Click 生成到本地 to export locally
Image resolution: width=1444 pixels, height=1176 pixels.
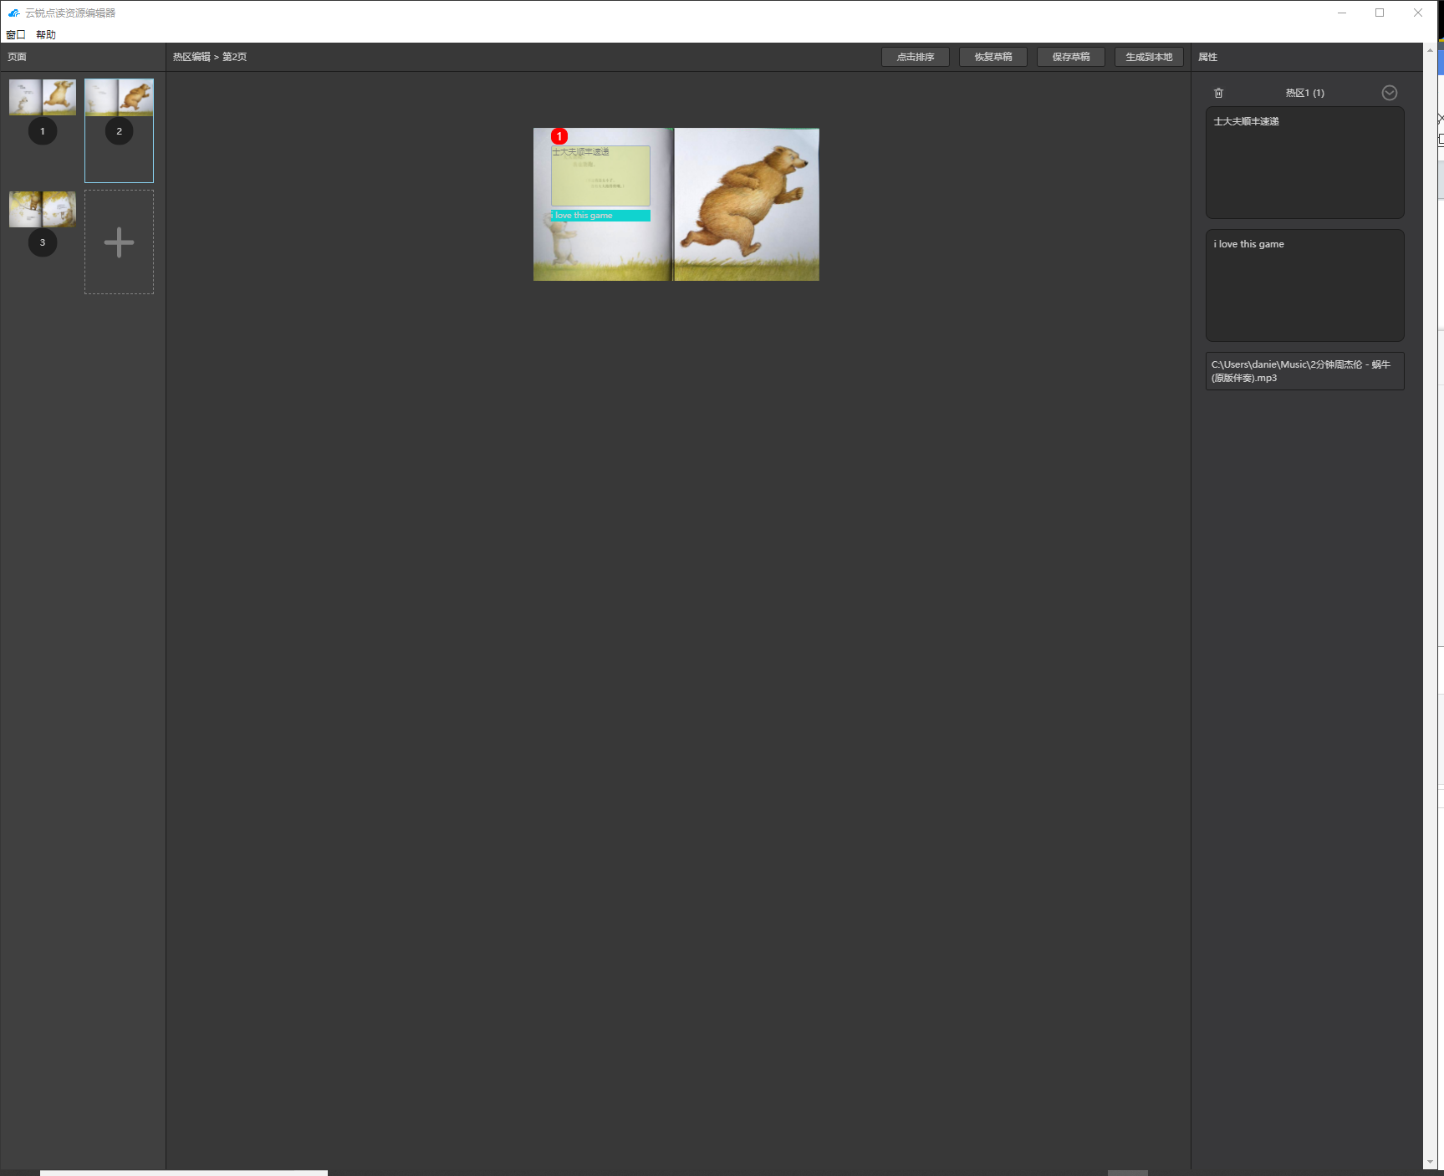(1148, 57)
